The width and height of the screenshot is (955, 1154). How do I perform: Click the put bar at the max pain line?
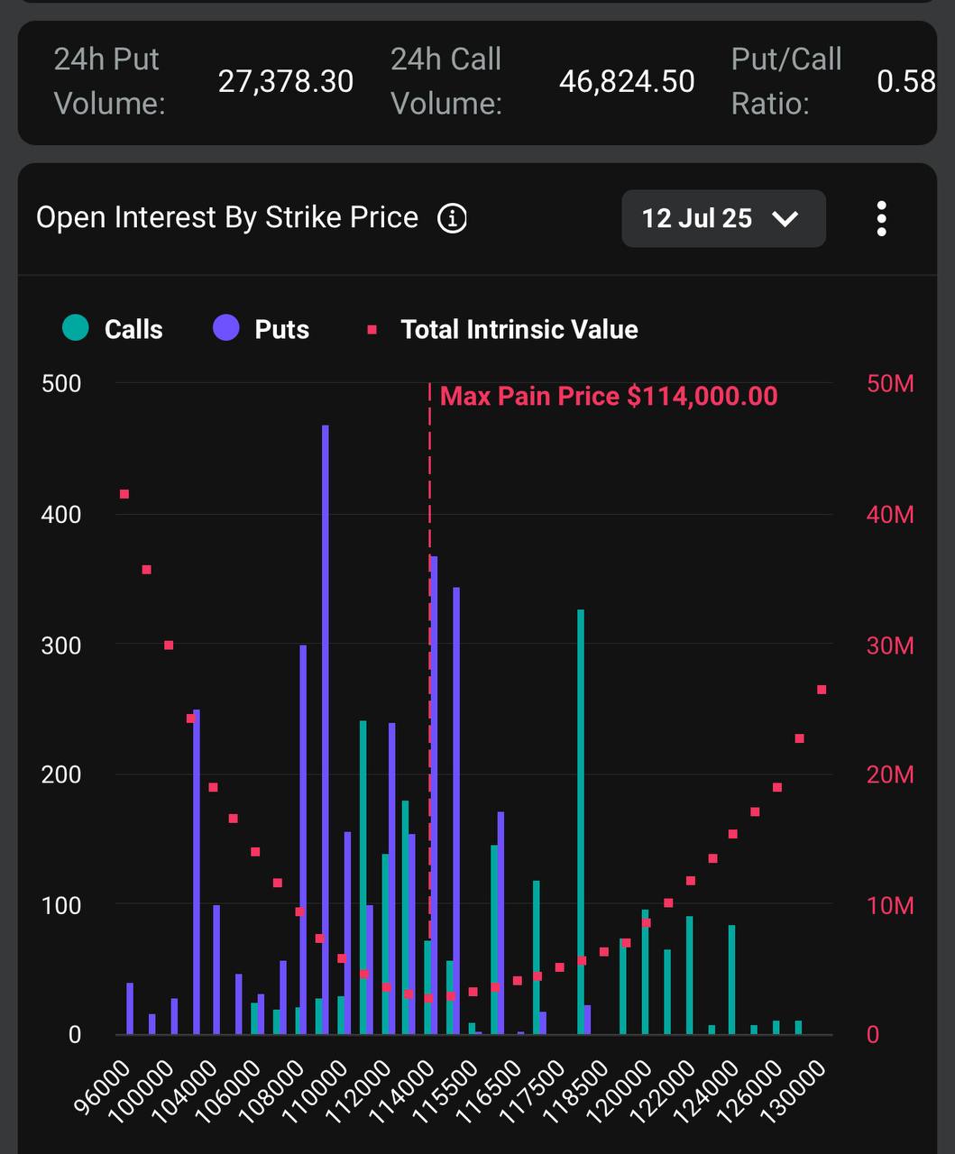point(435,795)
